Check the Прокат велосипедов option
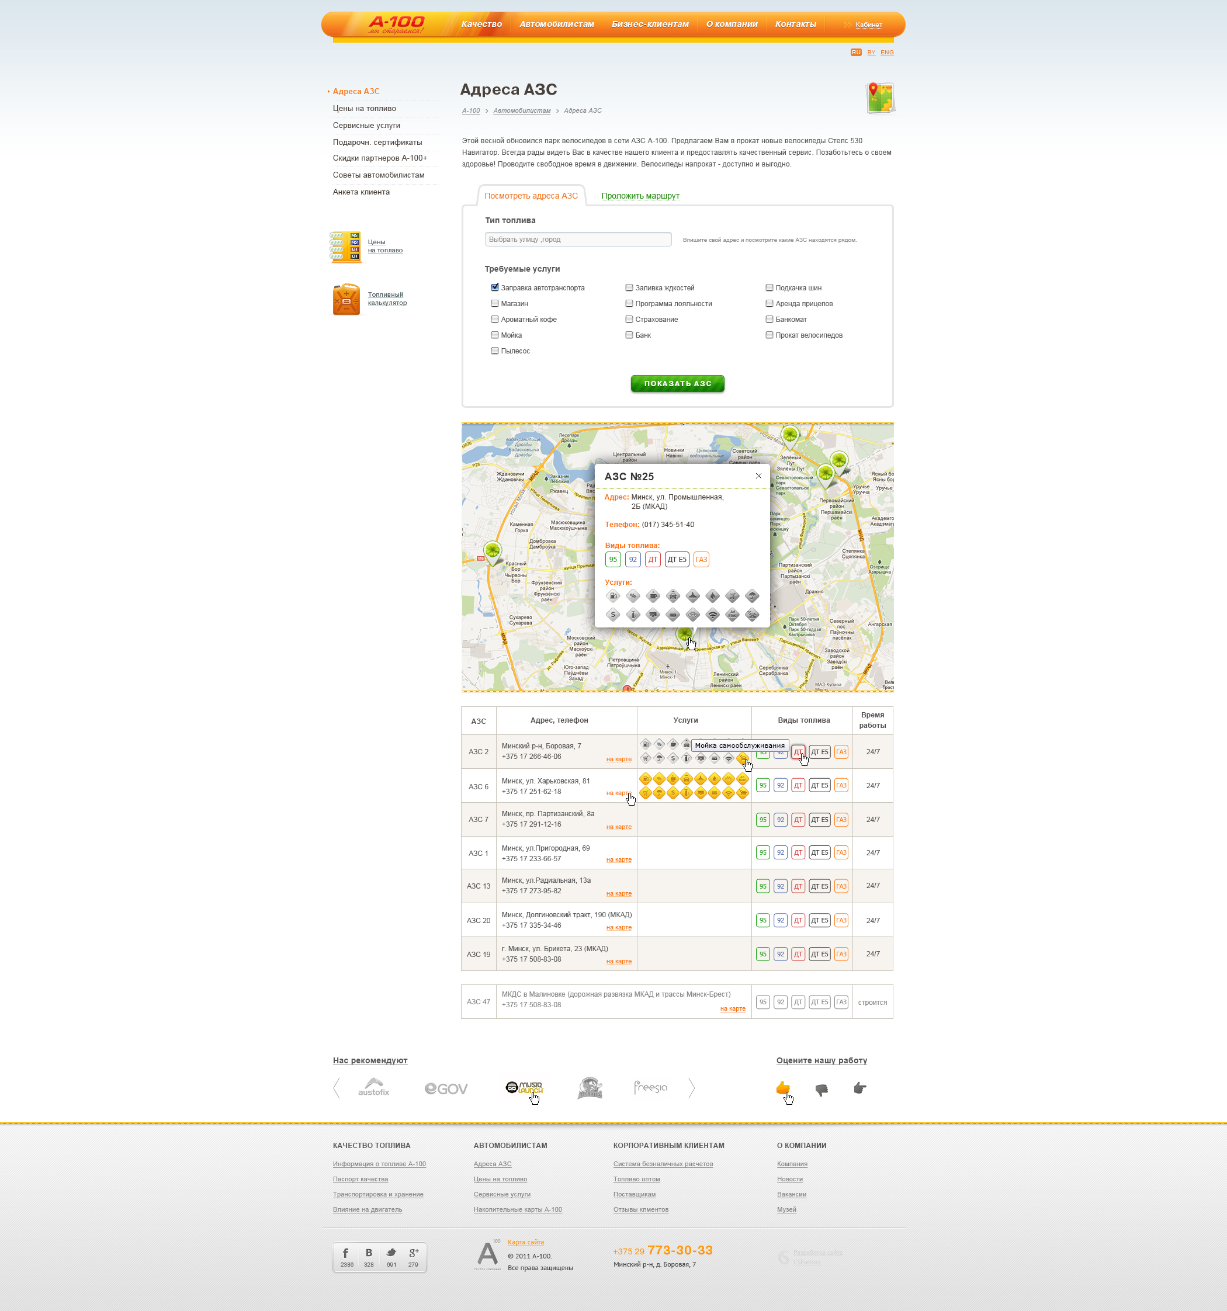This screenshot has width=1227, height=1311. [x=769, y=335]
